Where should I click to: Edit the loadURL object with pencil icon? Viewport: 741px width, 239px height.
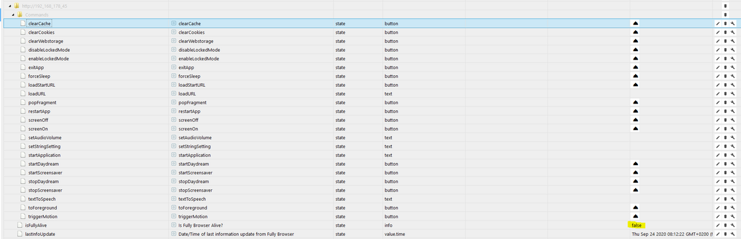coord(718,94)
